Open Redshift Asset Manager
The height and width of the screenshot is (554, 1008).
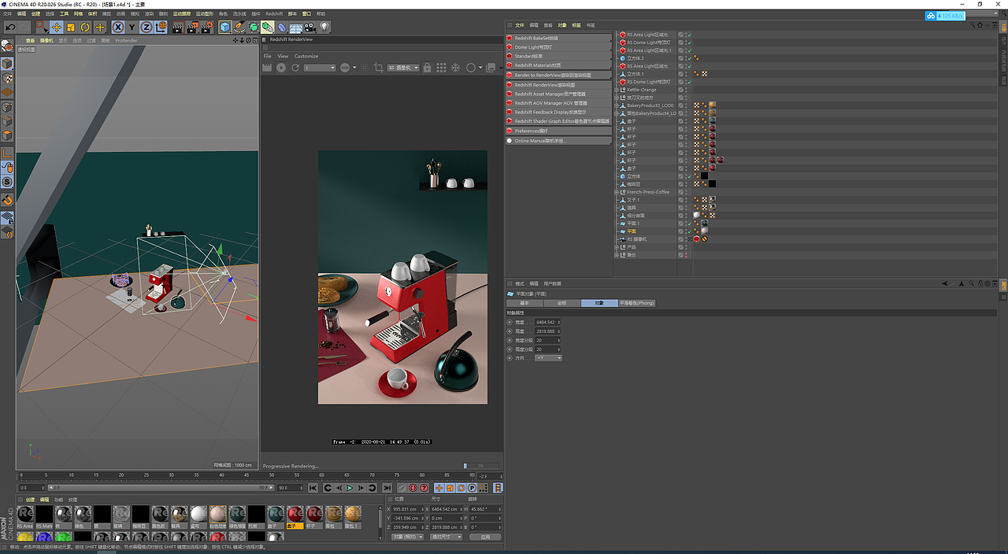click(558, 94)
